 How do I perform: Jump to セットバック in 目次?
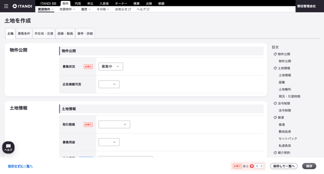pyautogui.click(x=288, y=139)
